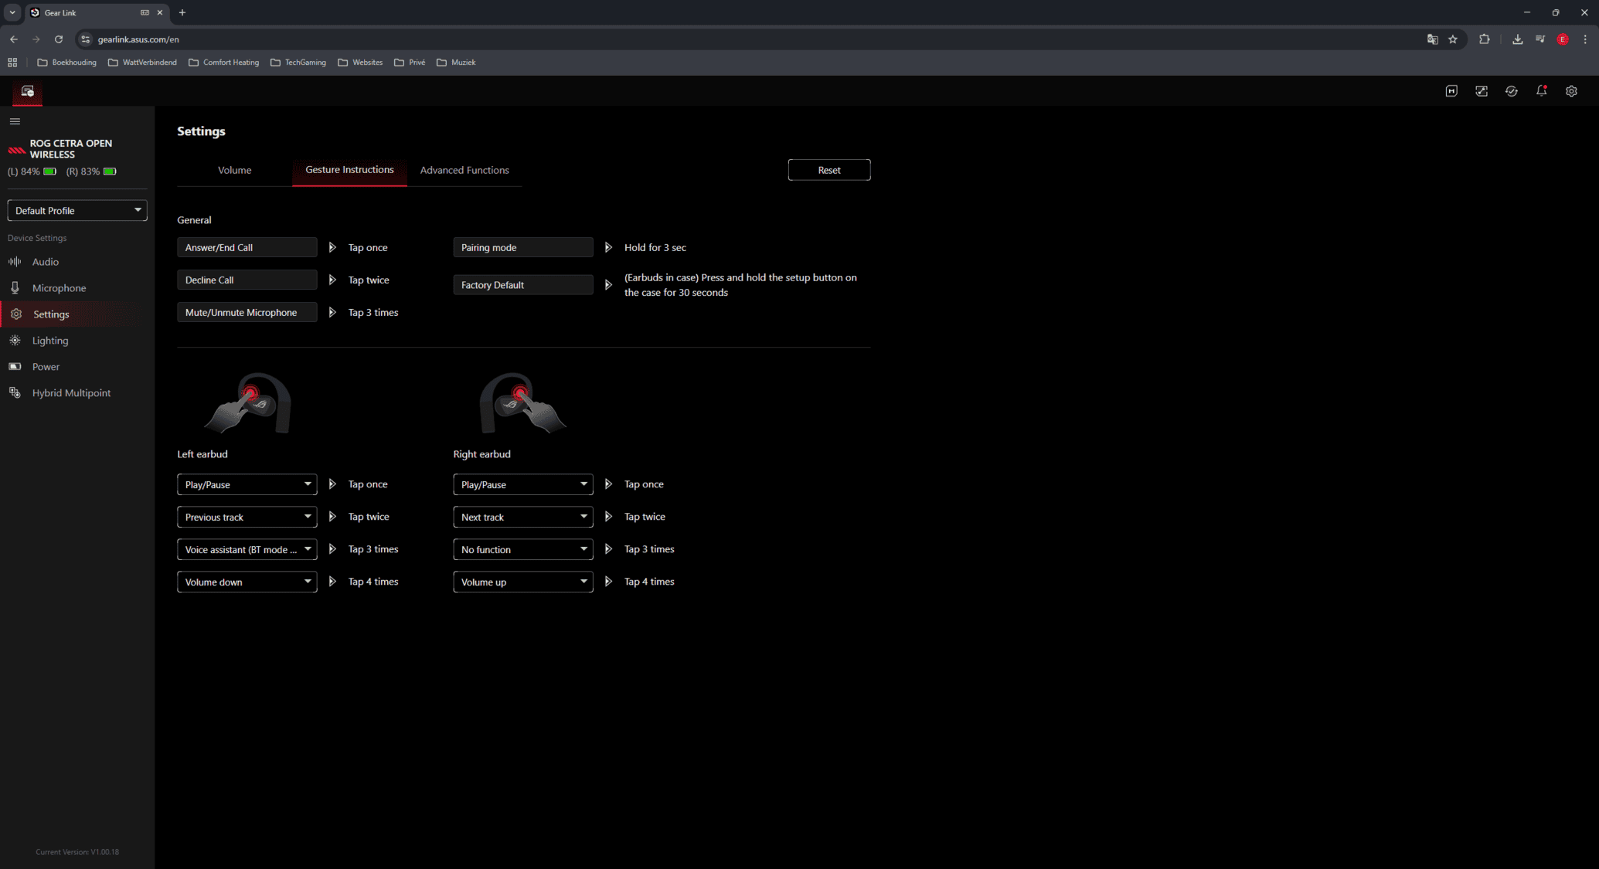The height and width of the screenshot is (869, 1599).
Task: Expand left earbud Previous track dropdown
Action: (247, 517)
